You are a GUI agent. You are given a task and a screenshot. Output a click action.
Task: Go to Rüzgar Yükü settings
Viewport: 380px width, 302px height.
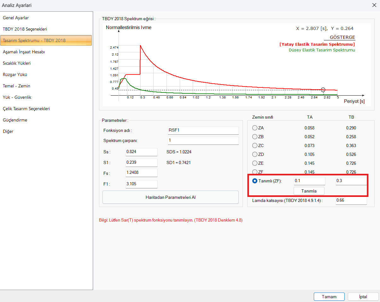point(15,74)
